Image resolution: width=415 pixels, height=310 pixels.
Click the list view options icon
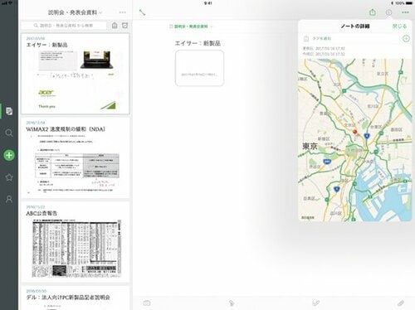coord(125,26)
